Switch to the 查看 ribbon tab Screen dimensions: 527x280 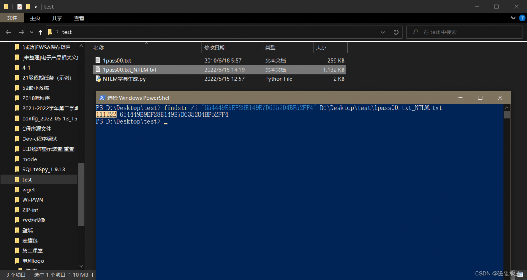click(79, 18)
